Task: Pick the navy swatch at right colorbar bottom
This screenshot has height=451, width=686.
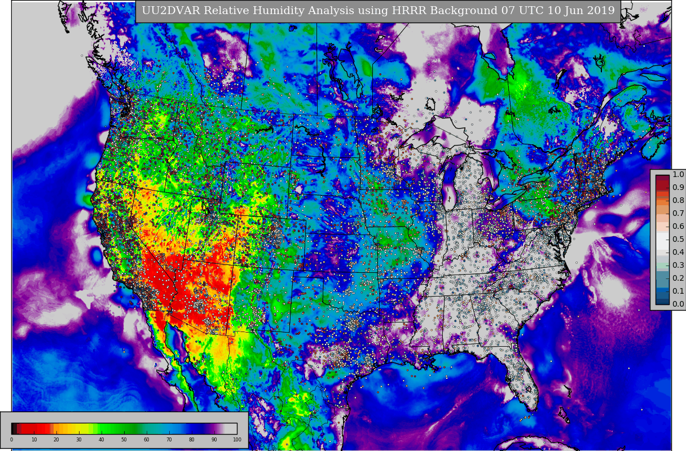Action: tap(662, 300)
